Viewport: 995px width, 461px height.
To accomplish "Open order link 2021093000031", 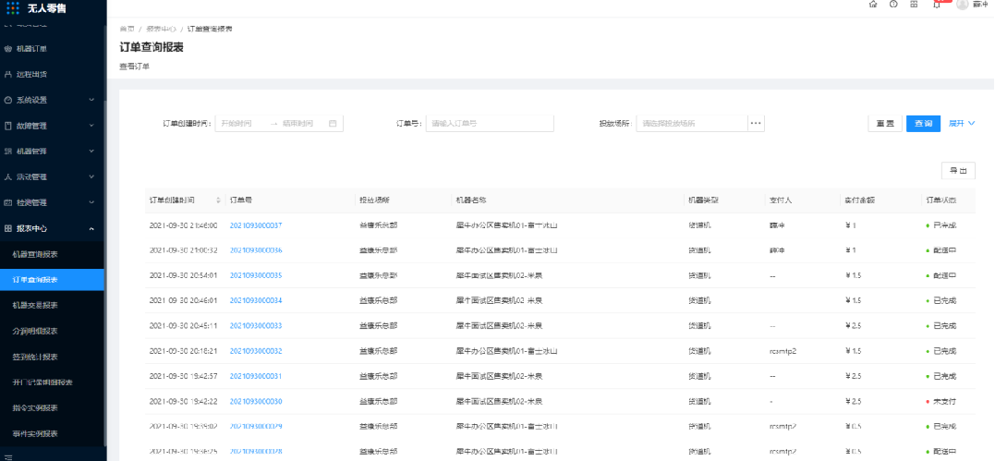I will [256, 376].
